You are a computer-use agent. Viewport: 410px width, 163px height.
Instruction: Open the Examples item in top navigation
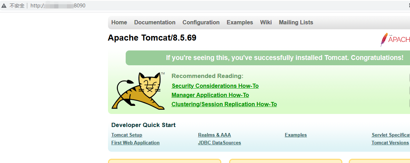point(240,22)
